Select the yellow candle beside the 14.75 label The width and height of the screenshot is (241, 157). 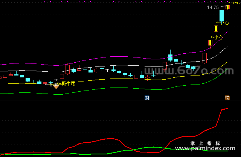click(228, 7)
